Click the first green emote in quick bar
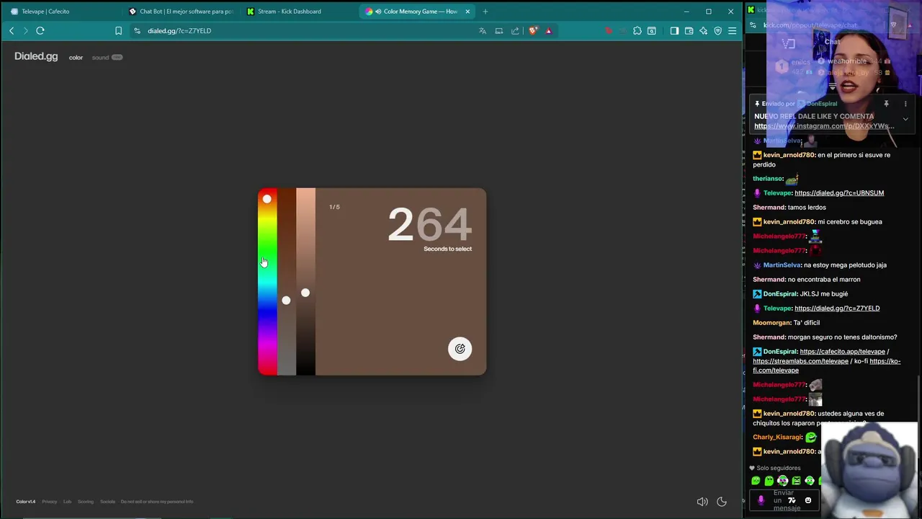The width and height of the screenshot is (922, 519). (x=756, y=481)
